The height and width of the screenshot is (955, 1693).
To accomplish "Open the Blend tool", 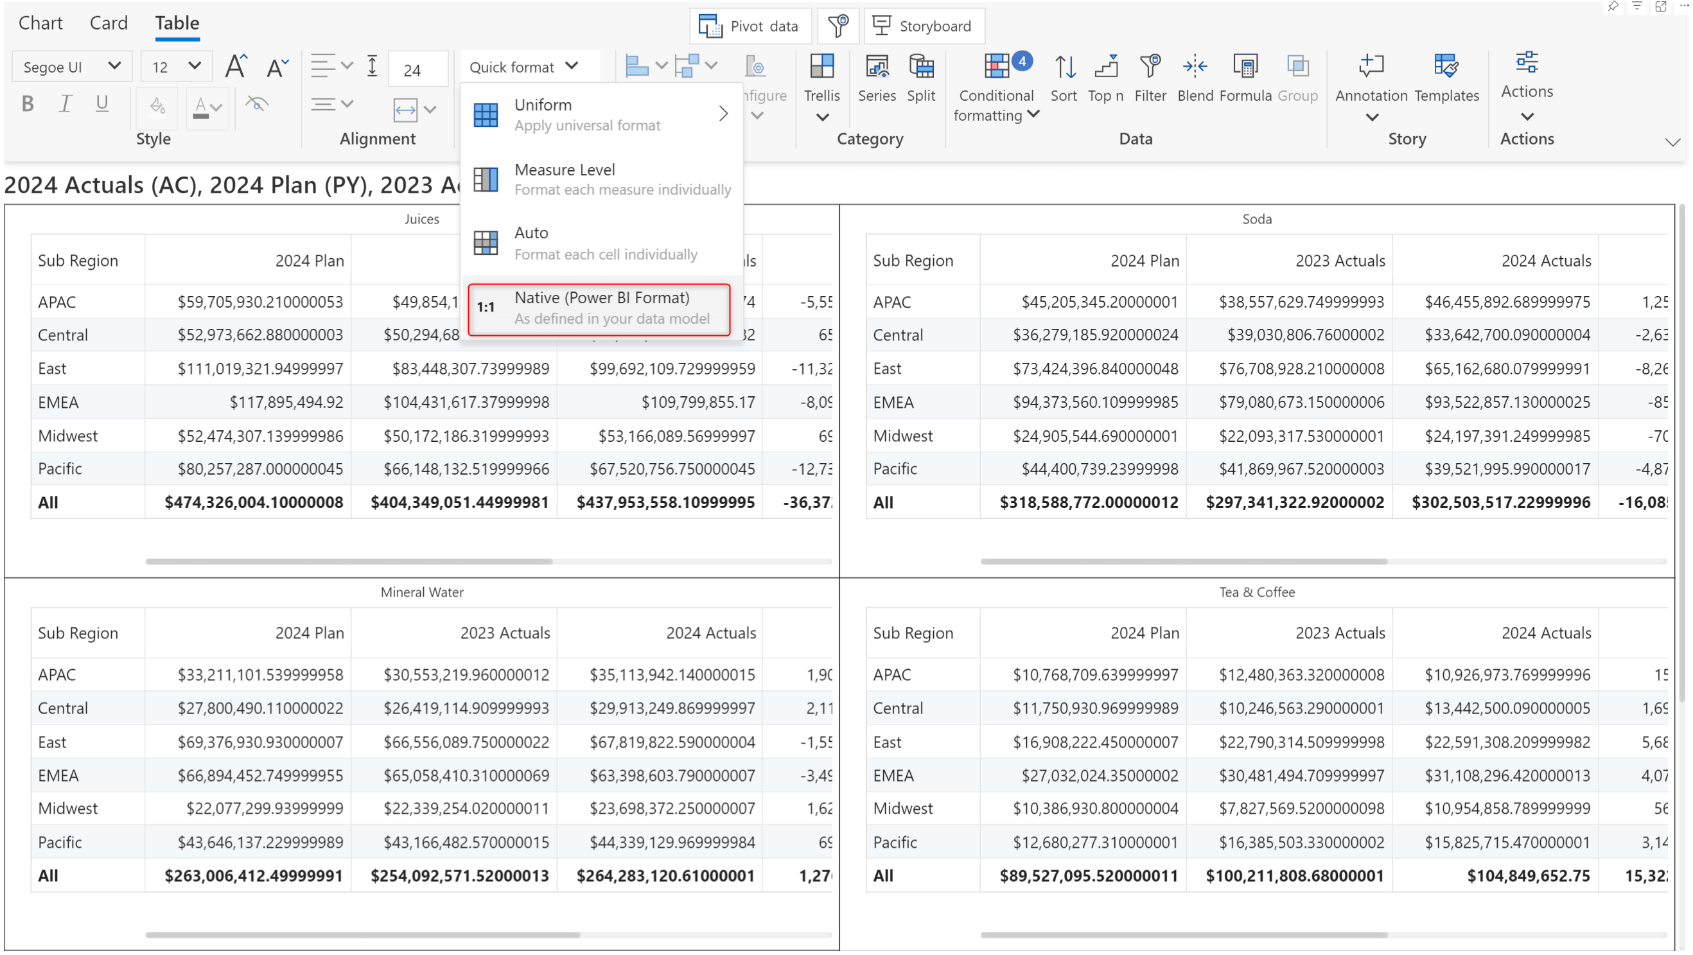I will (1195, 78).
